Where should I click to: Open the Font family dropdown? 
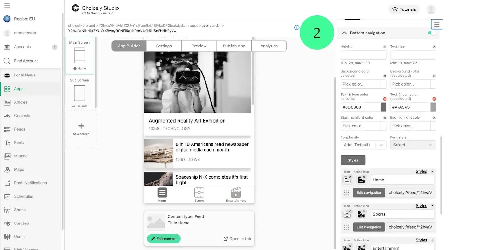coord(363,145)
